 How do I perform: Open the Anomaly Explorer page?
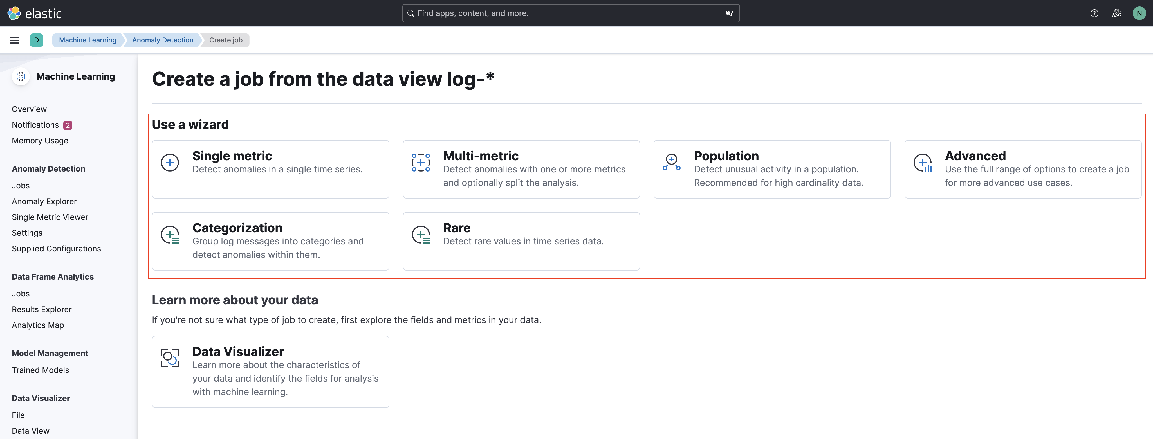pyautogui.click(x=44, y=201)
